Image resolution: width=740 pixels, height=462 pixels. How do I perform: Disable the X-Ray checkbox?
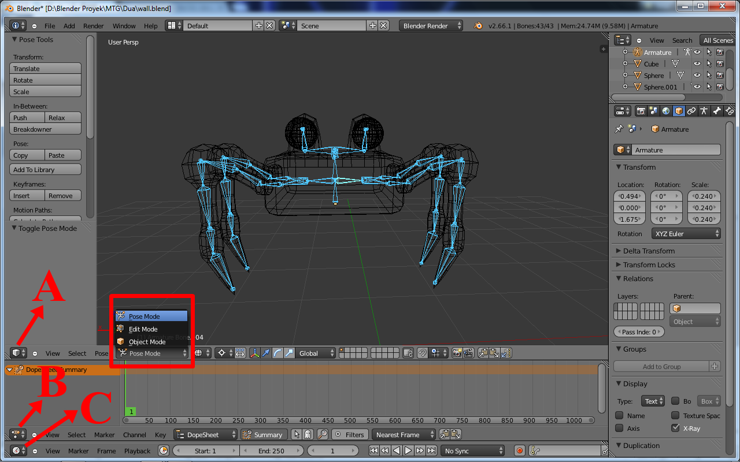675,428
